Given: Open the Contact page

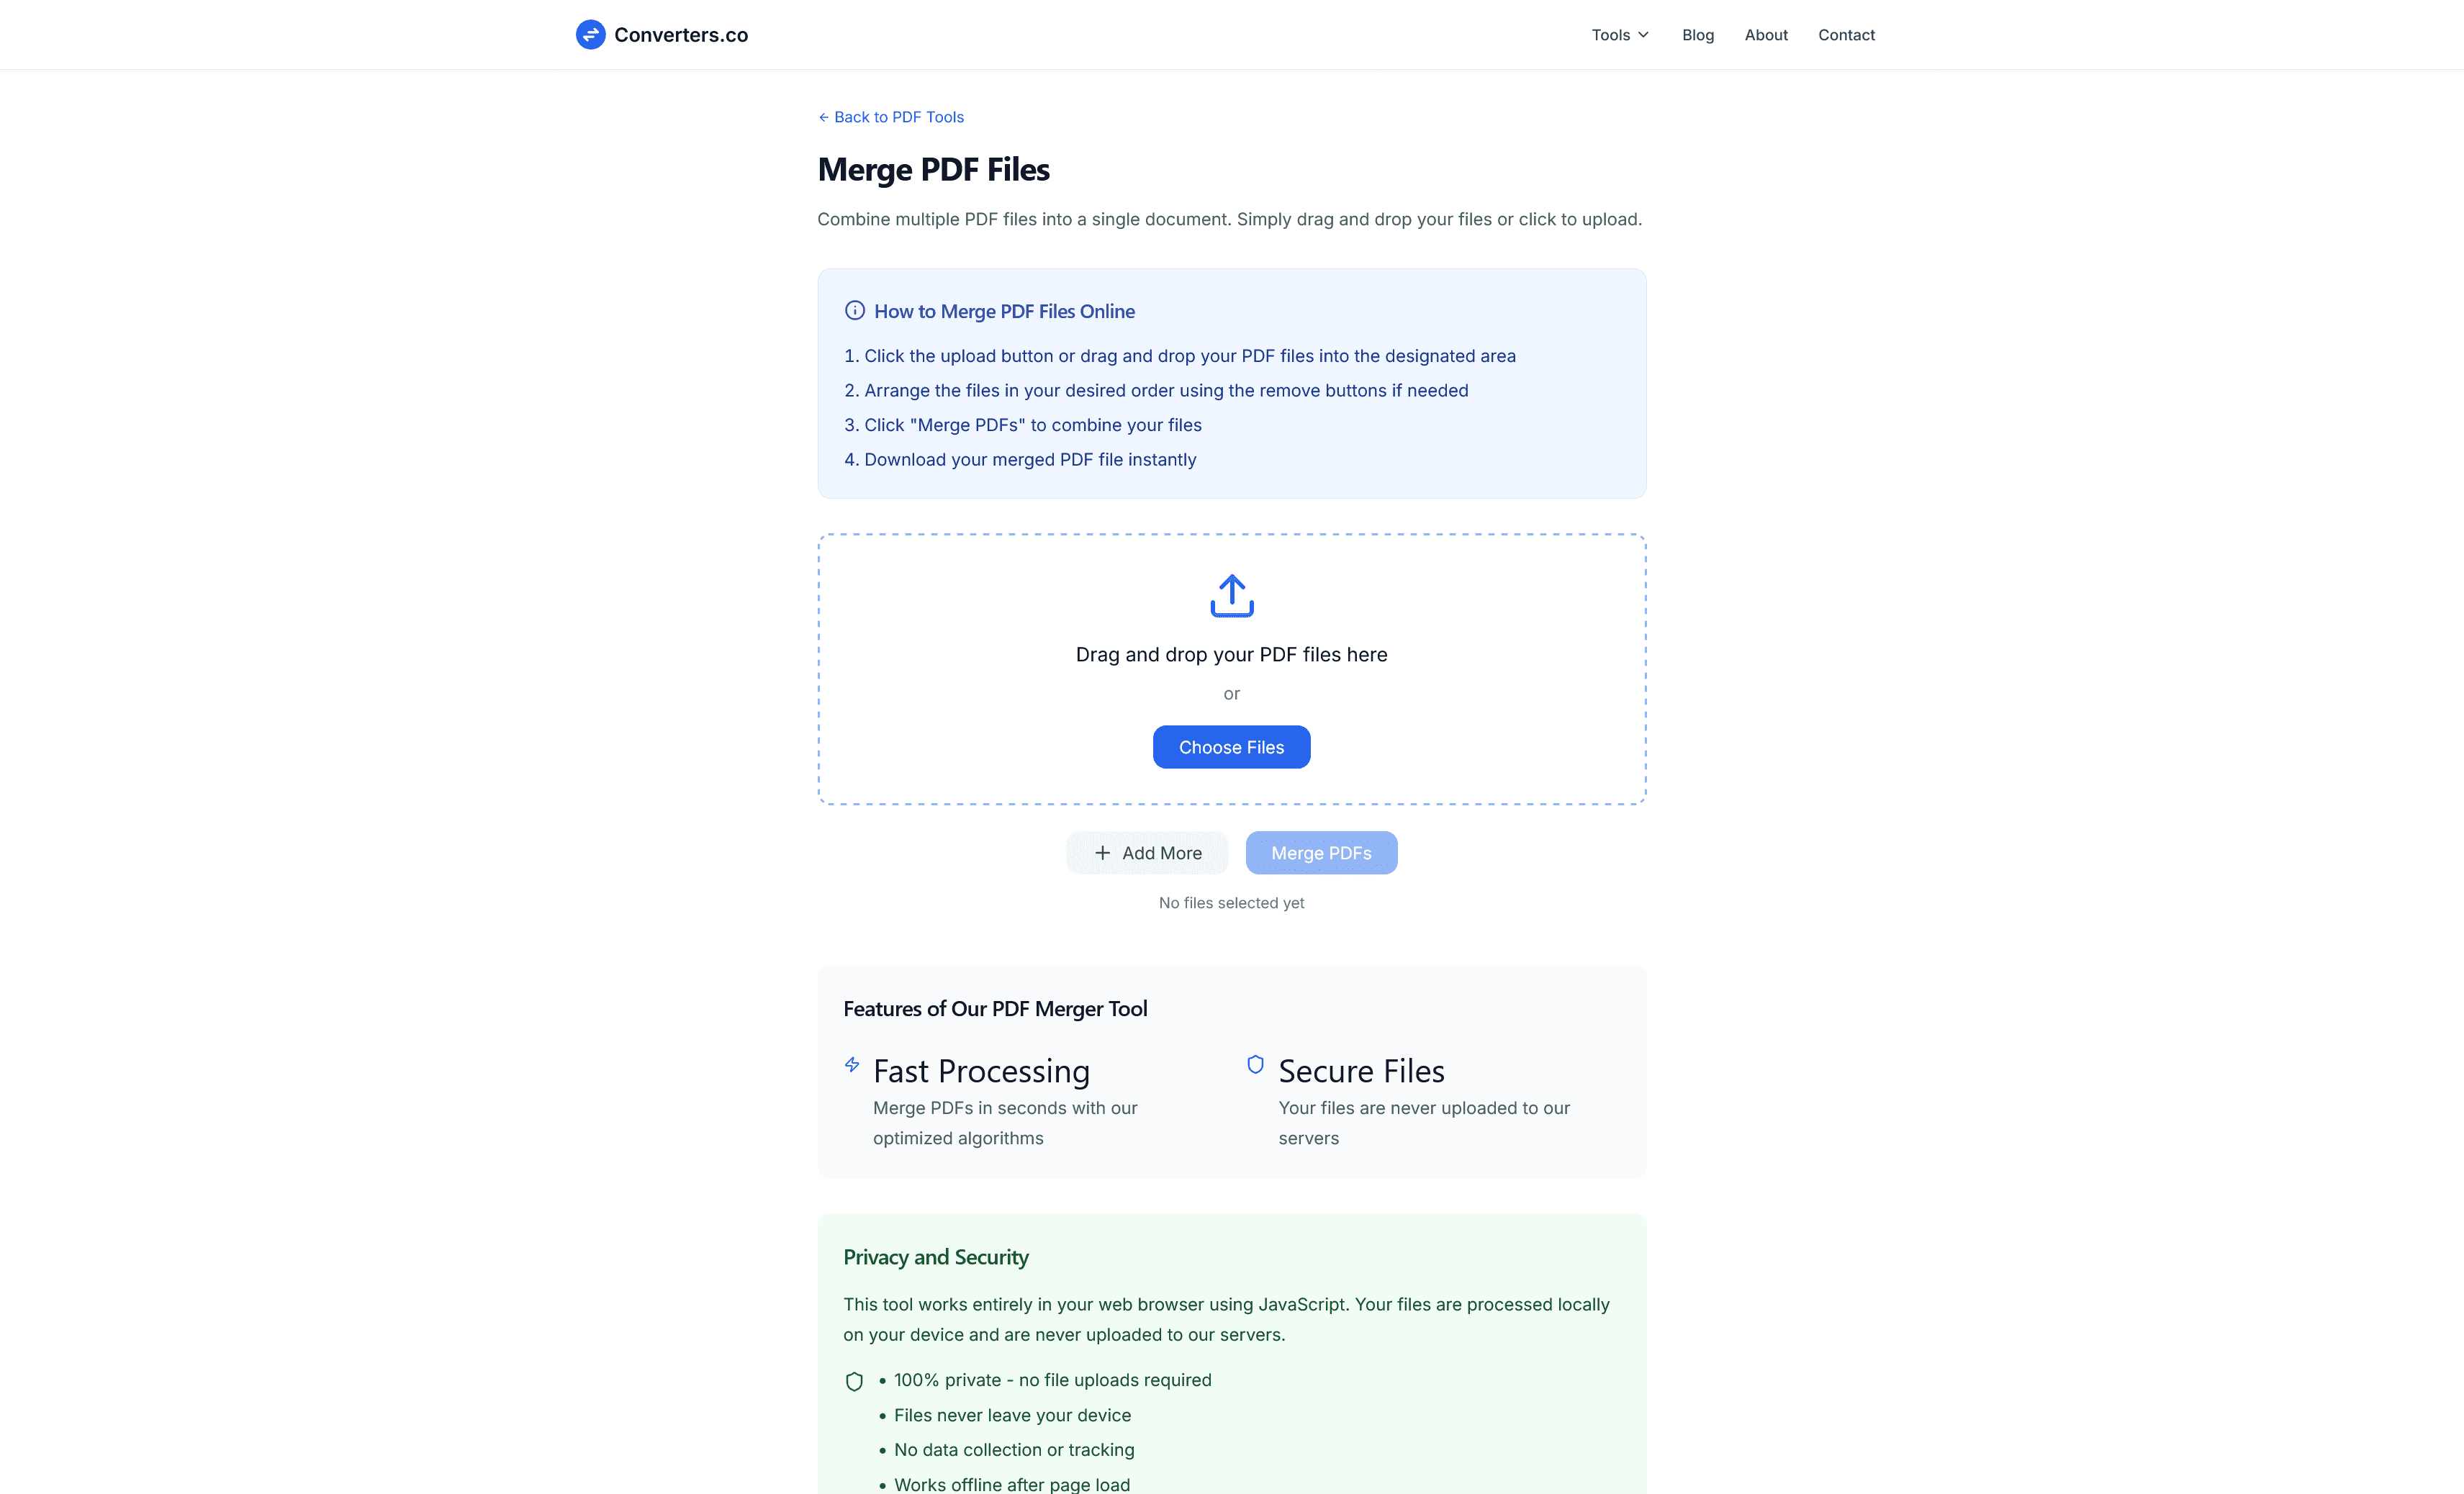Looking at the screenshot, I should 1846,34.
